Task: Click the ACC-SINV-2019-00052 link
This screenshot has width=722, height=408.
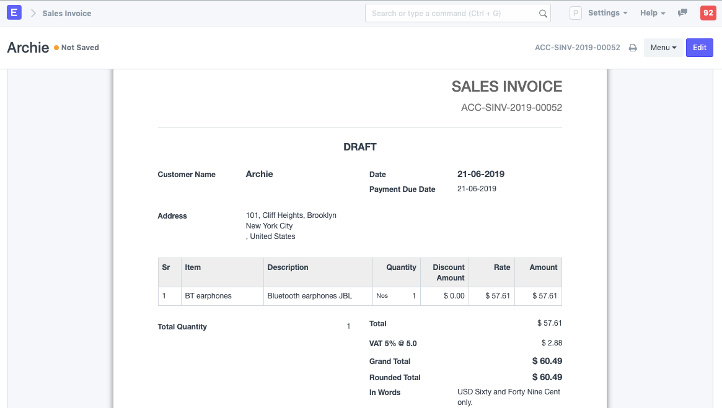Action: tap(577, 47)
